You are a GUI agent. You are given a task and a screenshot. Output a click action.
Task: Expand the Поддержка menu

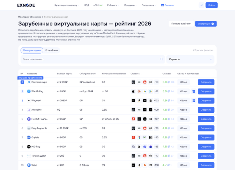[149, 5]
